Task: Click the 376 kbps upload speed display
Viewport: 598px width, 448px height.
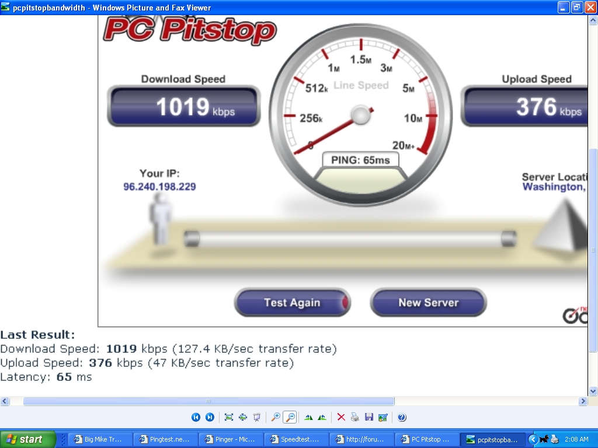Action: (x=524, y=106)
